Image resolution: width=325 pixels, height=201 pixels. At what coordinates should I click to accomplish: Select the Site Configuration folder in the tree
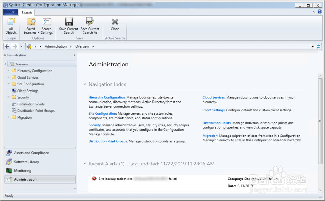28,84
